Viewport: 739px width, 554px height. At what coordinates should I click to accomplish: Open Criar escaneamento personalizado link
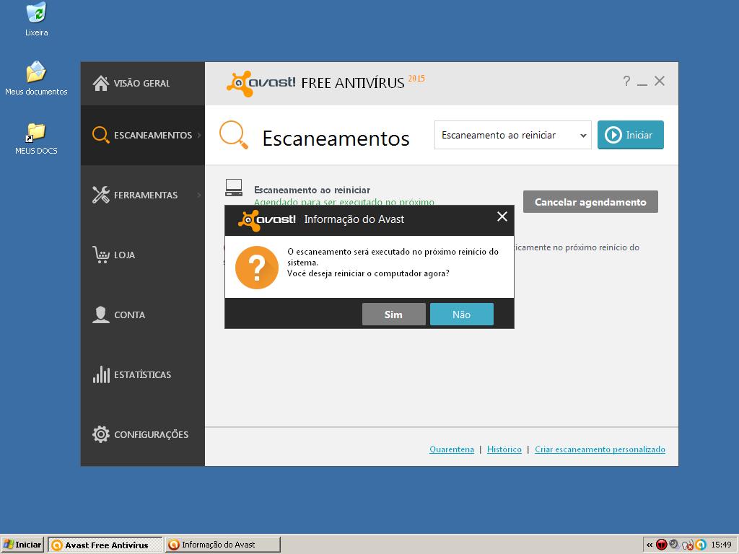pyautogui.click(x=600, y=449)
